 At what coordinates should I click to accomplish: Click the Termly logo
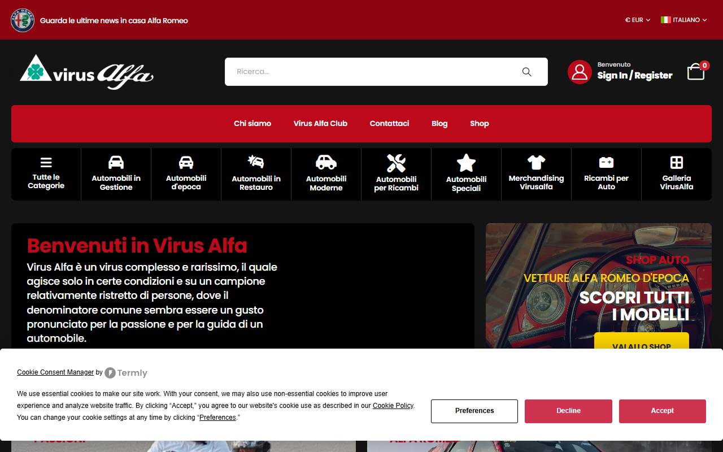(x=126, y=373)
